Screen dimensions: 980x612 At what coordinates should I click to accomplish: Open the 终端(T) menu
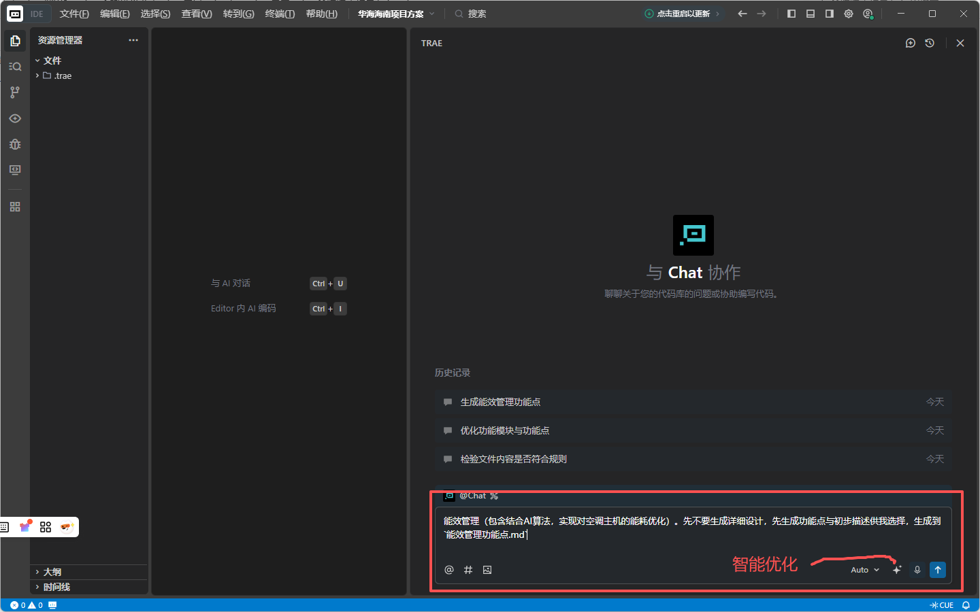(280, 14)
